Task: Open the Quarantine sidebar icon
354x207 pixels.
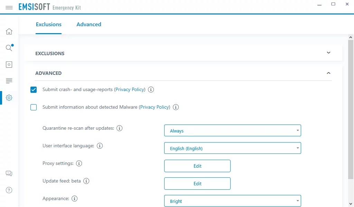Action: [x=9, y=65]
